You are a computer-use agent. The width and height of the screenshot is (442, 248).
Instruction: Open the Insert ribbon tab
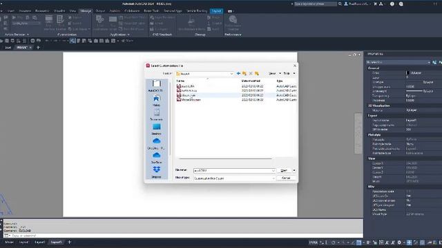pyautogui.click(x=11, y=11)
